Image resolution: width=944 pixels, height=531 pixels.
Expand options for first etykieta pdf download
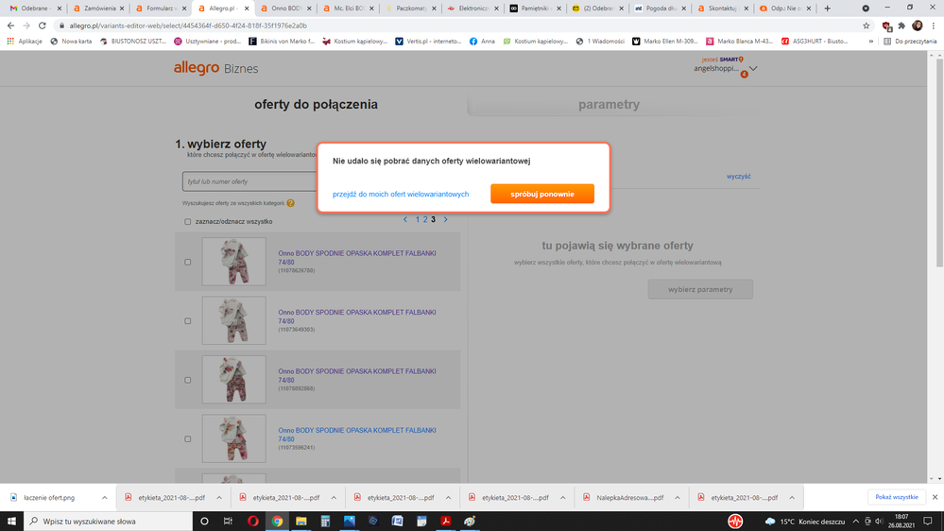tap(219, 498)
